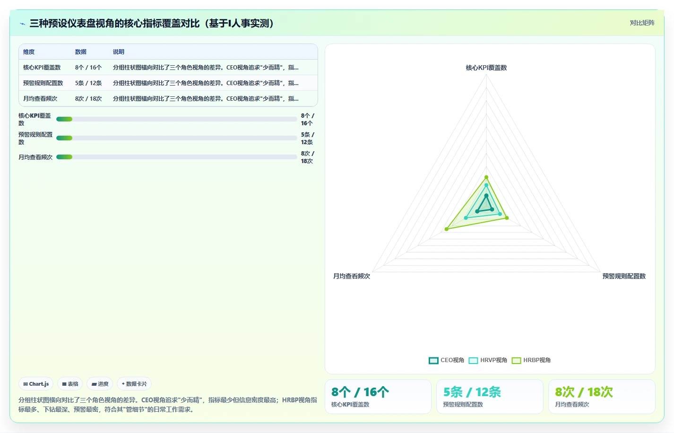Click the title icon beside 三种预设仪表盘
The image size is (674, 433).
click(22, 24)
